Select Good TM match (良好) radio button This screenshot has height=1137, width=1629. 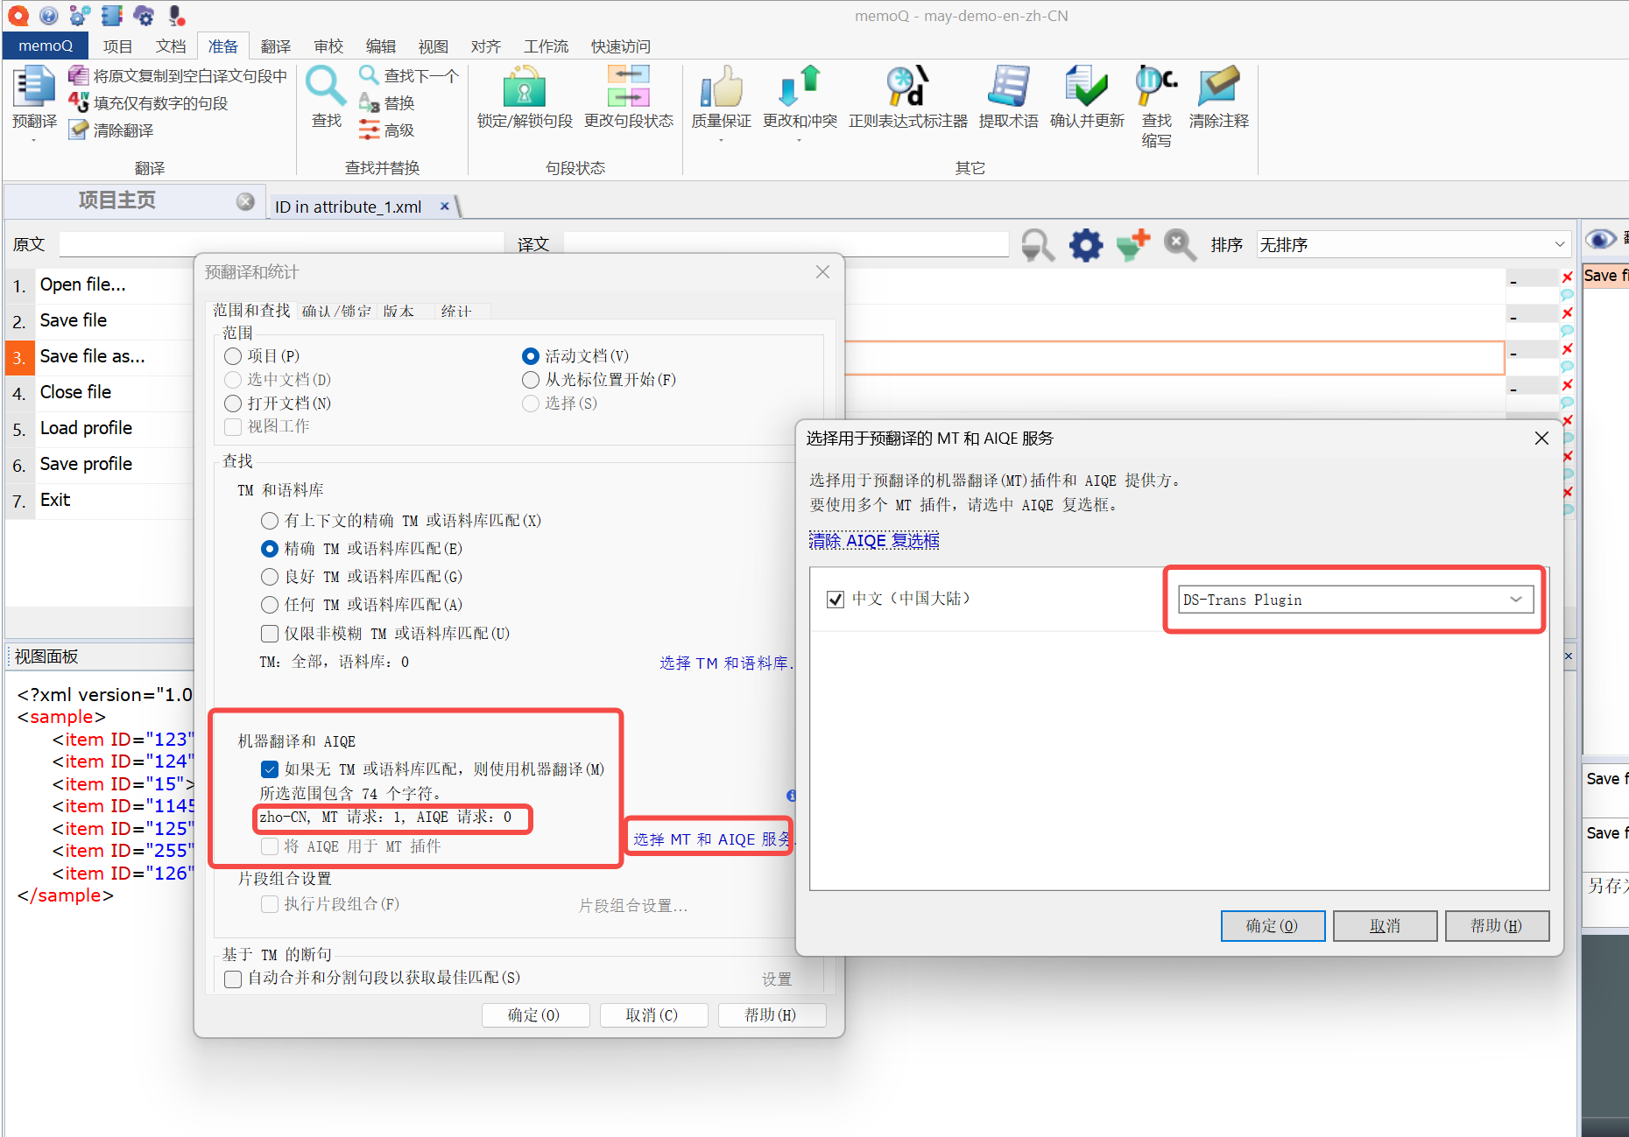270,577
